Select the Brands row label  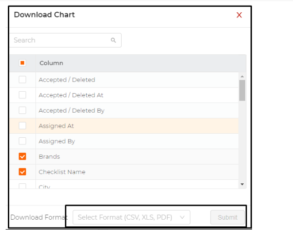tap(49, 157)
